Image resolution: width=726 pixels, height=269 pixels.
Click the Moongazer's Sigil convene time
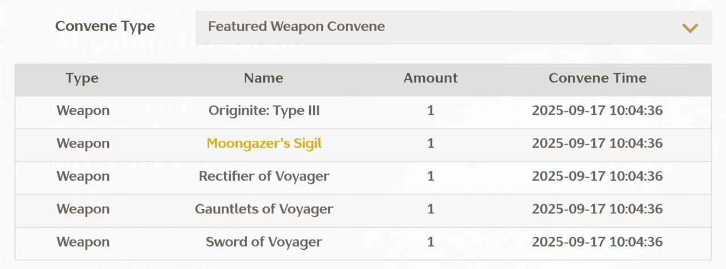click(597, 144)
